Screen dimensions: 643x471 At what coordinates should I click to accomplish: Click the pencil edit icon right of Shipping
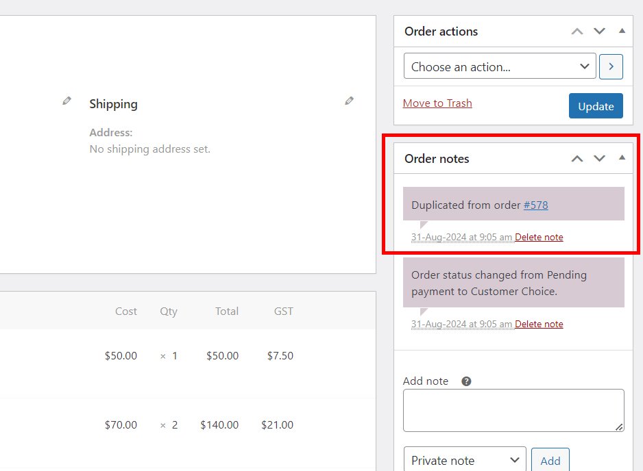(x=350, y=101)
